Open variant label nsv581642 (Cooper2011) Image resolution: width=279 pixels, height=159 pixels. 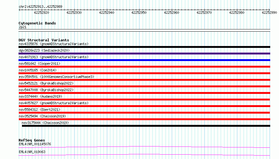pyautogui.click(x=39, y=64)
